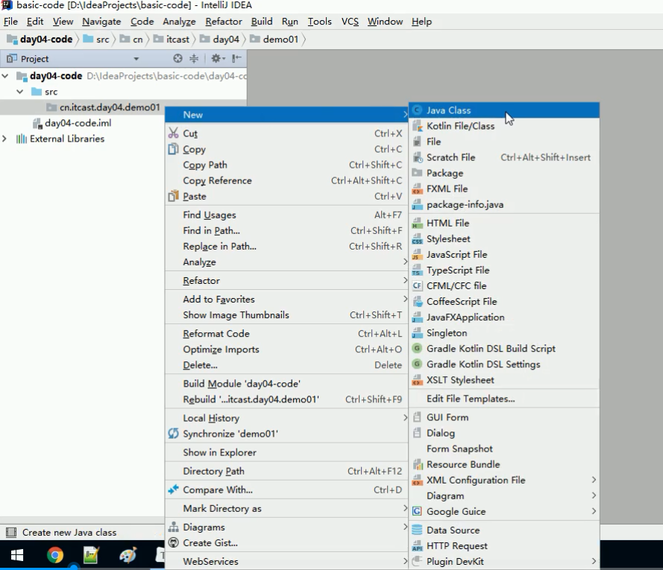
Task: Click the HTTP Request API icon
Action: [417, 545]
